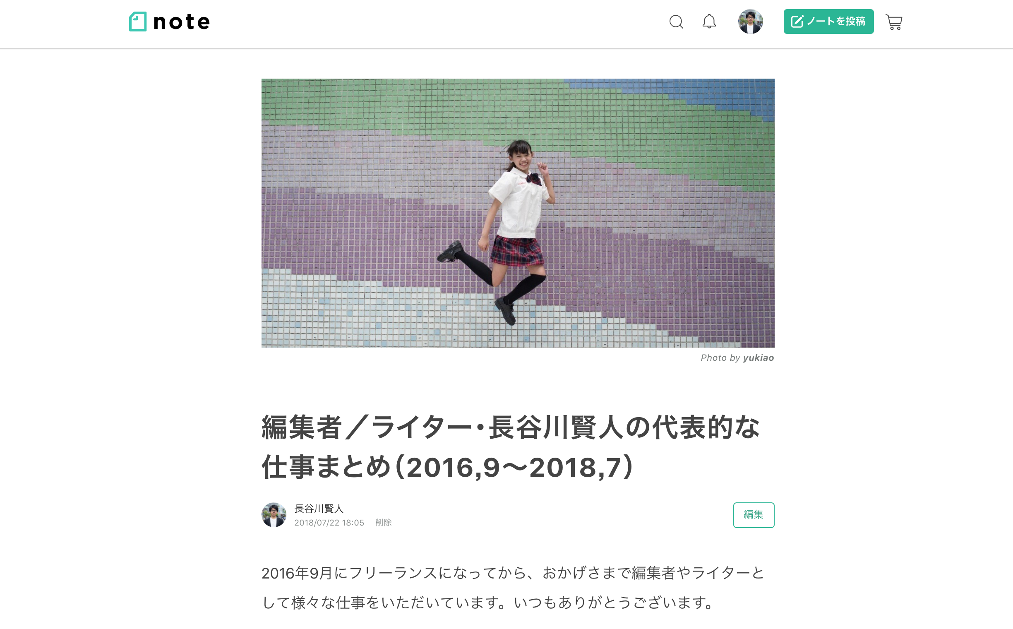This screenshot has height=629, width=1013.
Task: Open the search magnifier icon
Action: (x=676, y=22)
